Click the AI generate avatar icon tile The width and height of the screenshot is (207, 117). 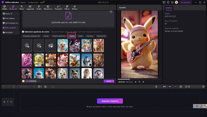point(39,46)
